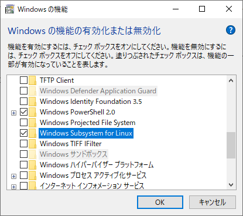Check the Windows ハイパーバイザー プラットフォーム checkbox

23,165
